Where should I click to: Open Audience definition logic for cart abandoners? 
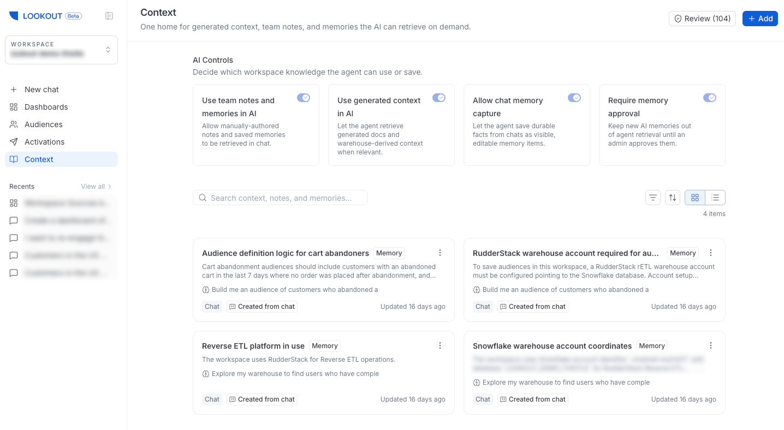pyautogui.click(x=286, y=253)
